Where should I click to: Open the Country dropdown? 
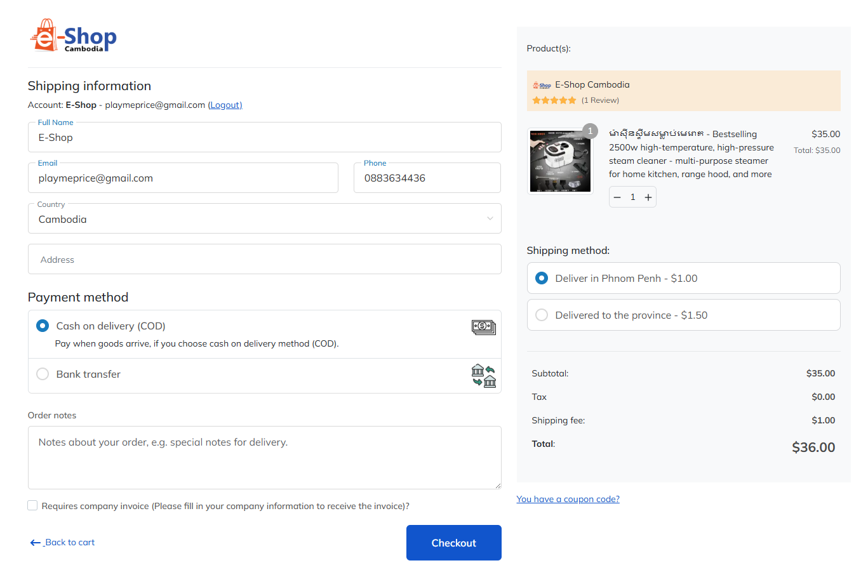click(265, 218)
